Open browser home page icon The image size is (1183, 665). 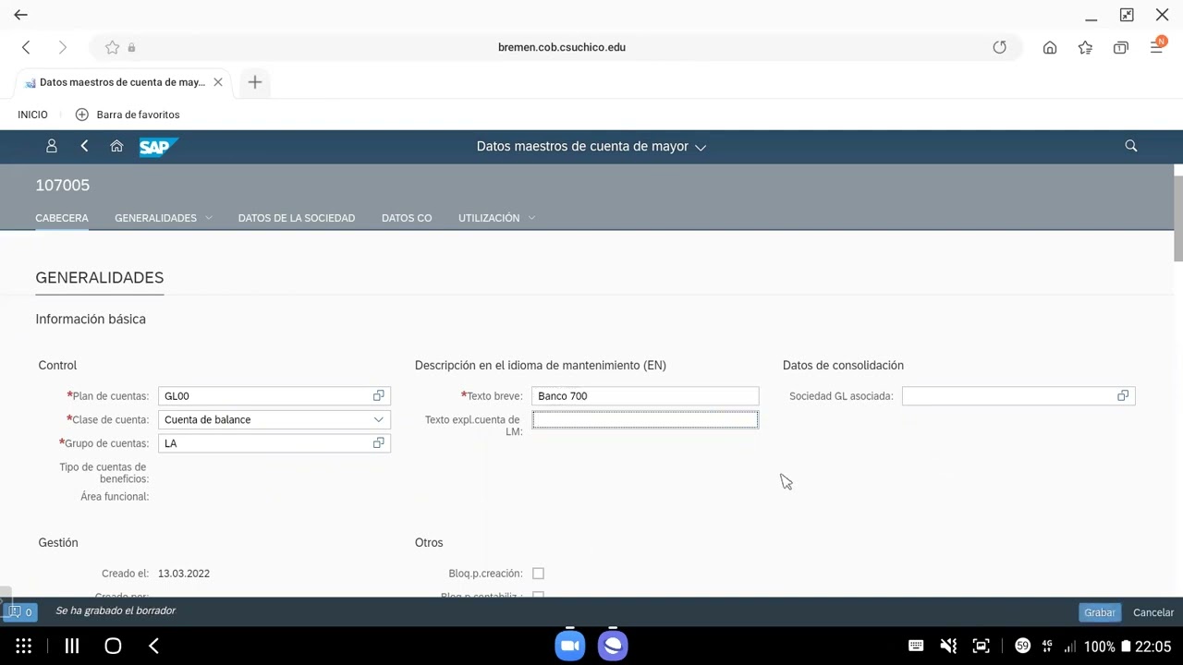1050,47
